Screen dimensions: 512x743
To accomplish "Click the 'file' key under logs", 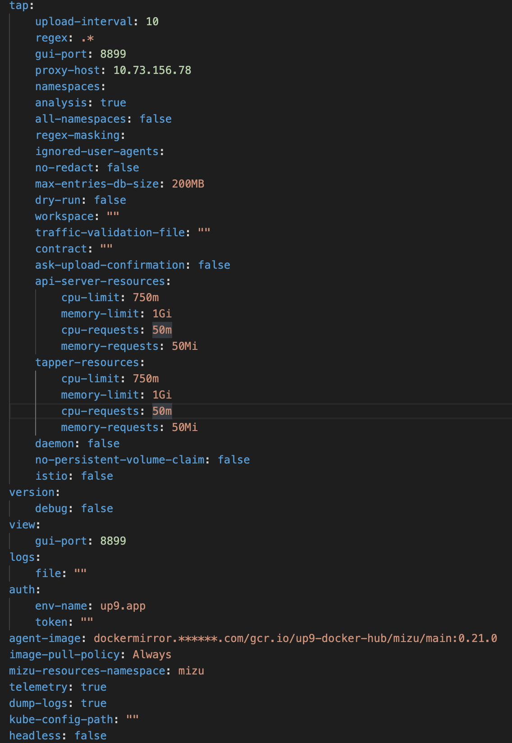I will click(x=48, y=573).
